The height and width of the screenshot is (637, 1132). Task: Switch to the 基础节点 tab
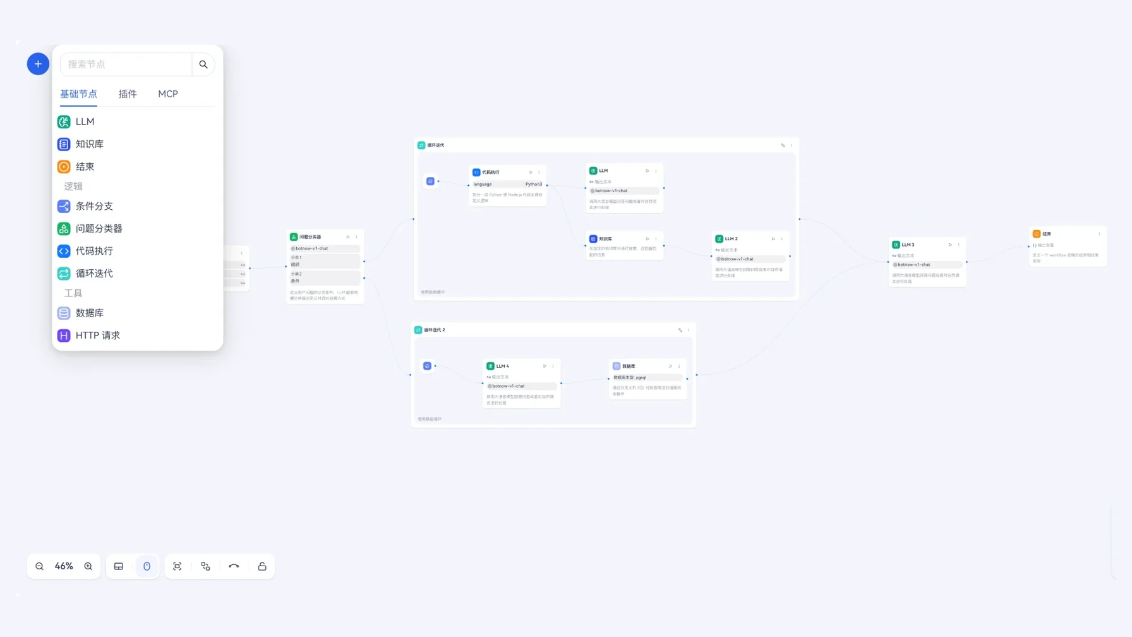click(79, 94)
